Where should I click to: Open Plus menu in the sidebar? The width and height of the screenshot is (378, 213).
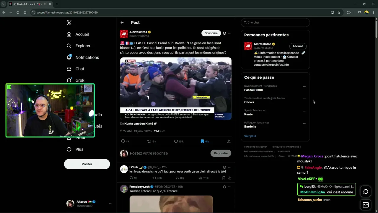tap(75, 149)
